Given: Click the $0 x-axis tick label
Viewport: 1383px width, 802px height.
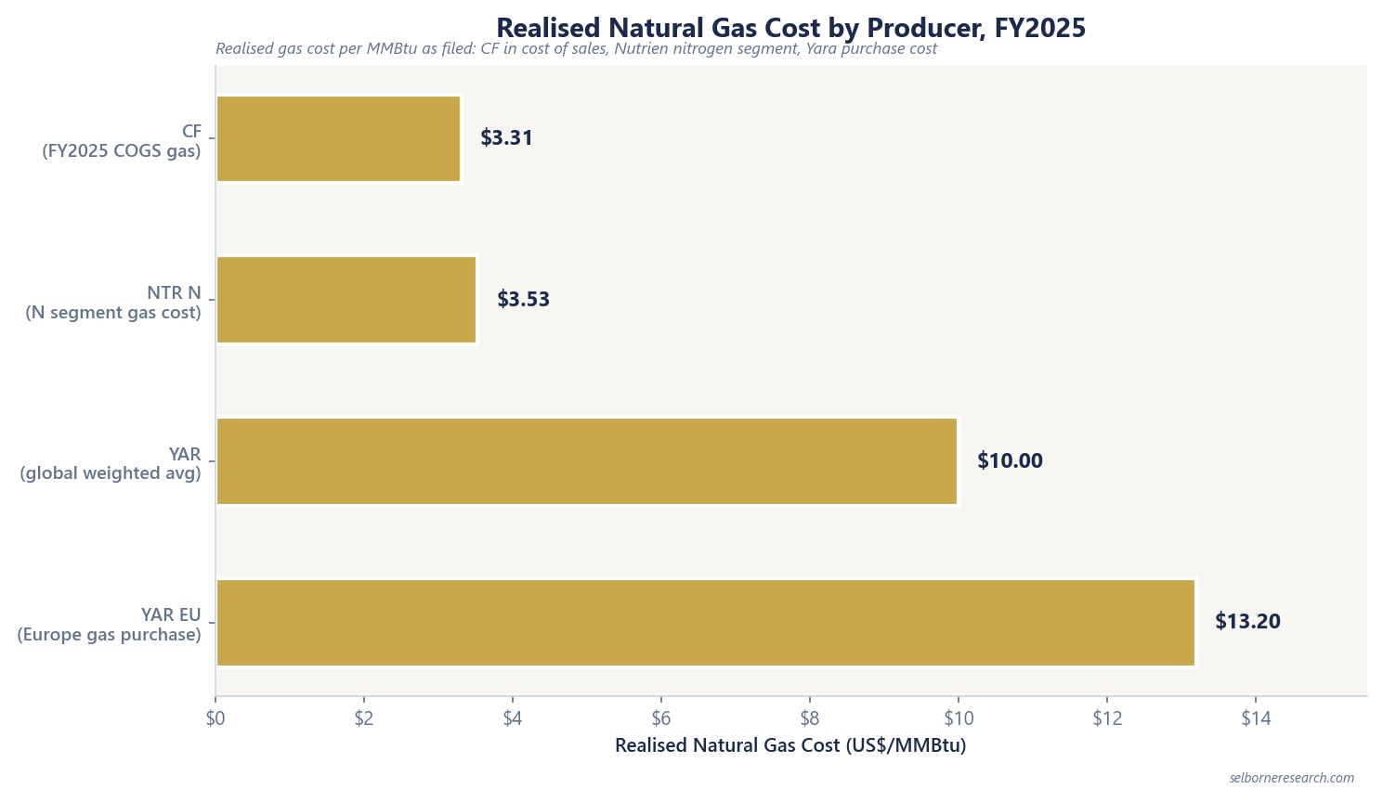Looking at the screenshot, I should (215, 718).
